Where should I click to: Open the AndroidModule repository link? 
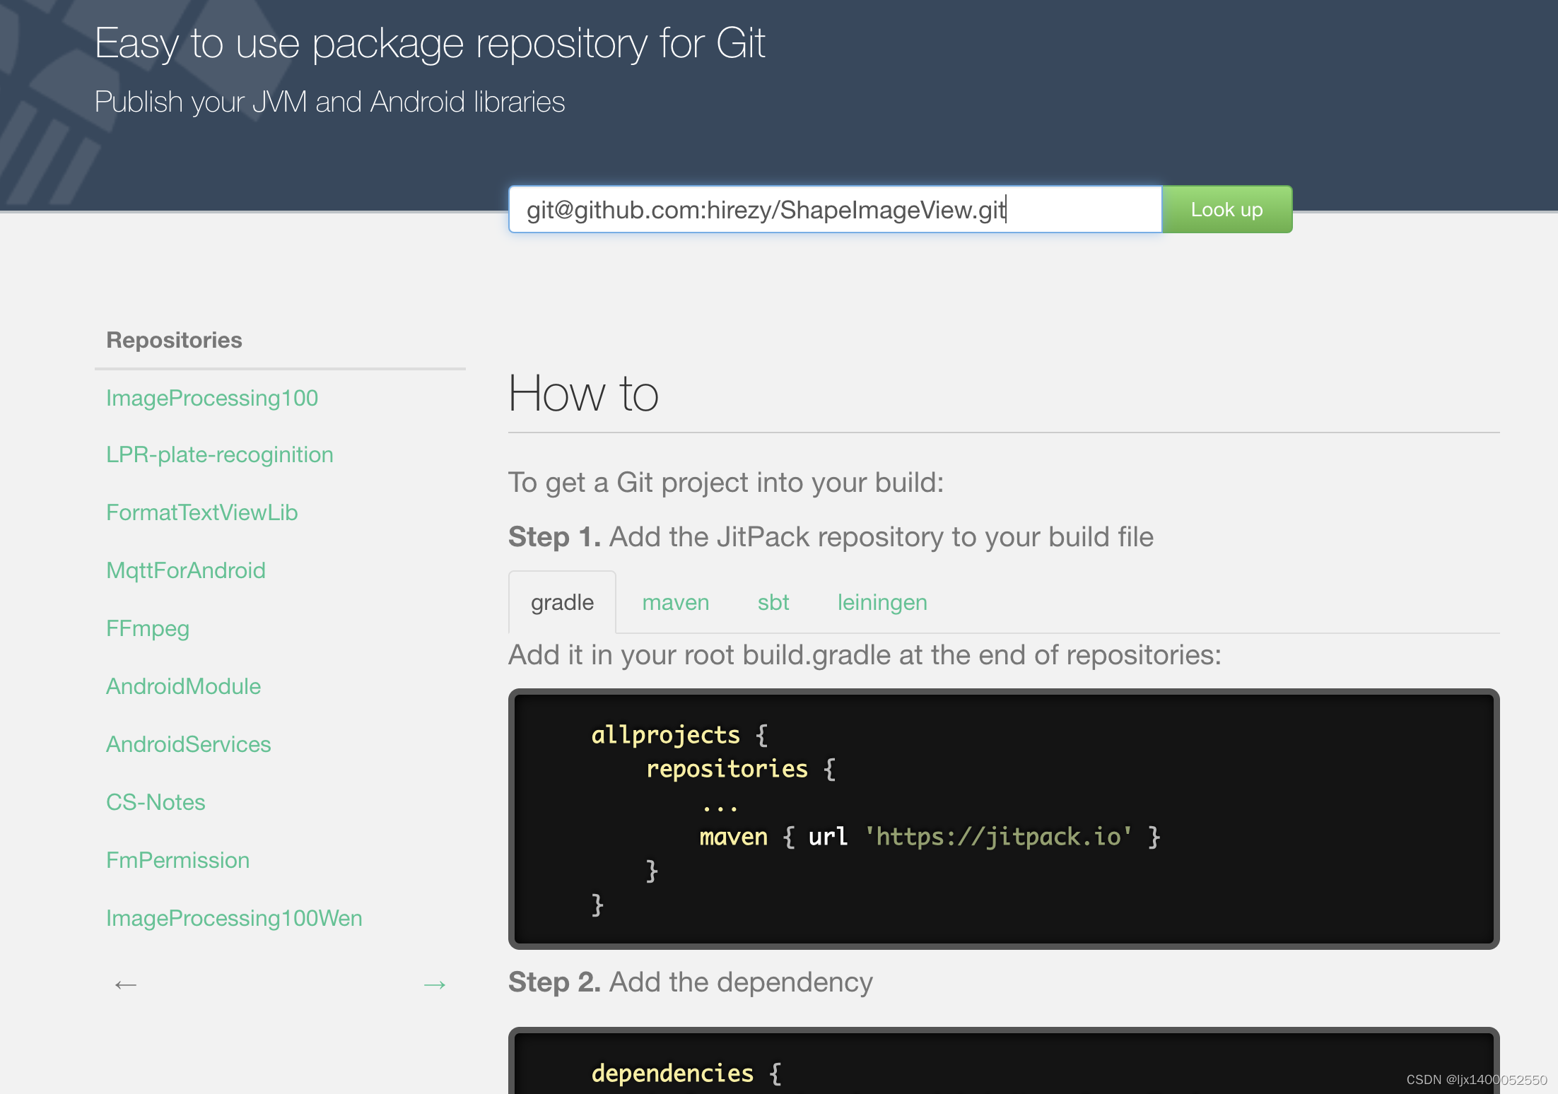(183, 686)
